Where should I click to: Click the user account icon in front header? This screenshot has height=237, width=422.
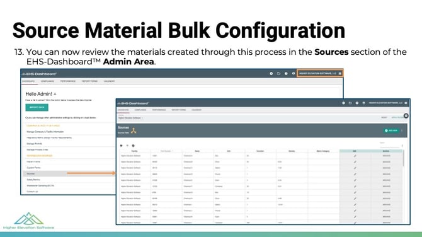coord(363,103)
